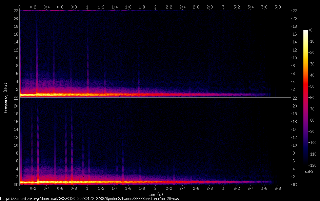
Task: Click the 3.8 tick on the bottom time axis
Action: click(x=278, y=188)
